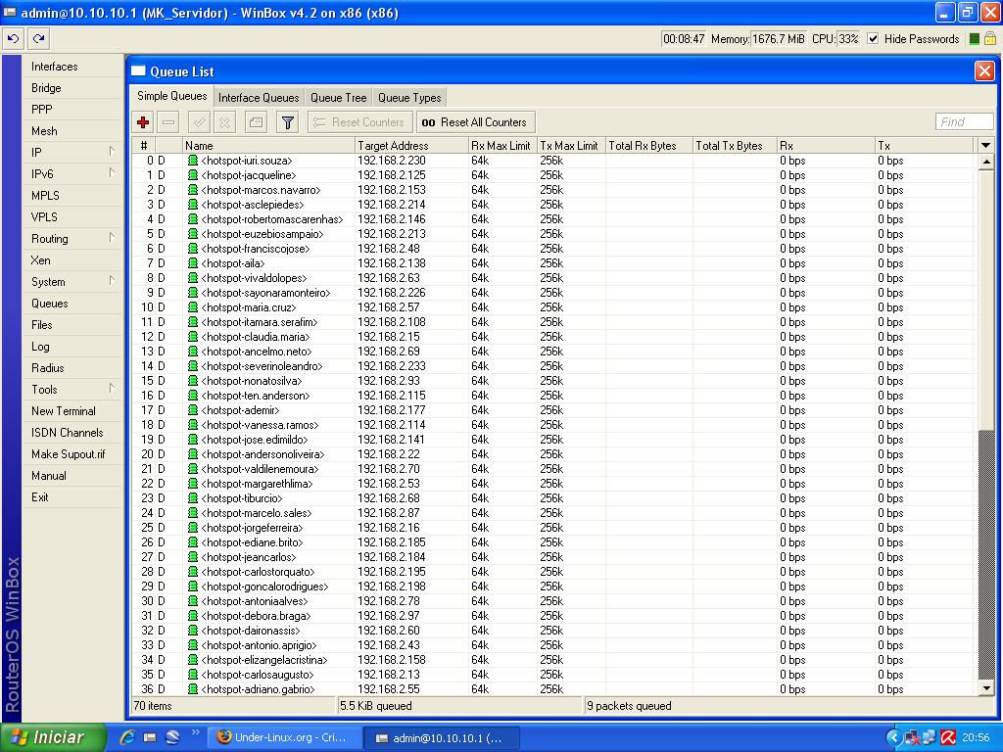The width and height of the screenshot is (1003, 752).
Task: Click the Comment toolbar icon
Action: [x=256, y=122]
